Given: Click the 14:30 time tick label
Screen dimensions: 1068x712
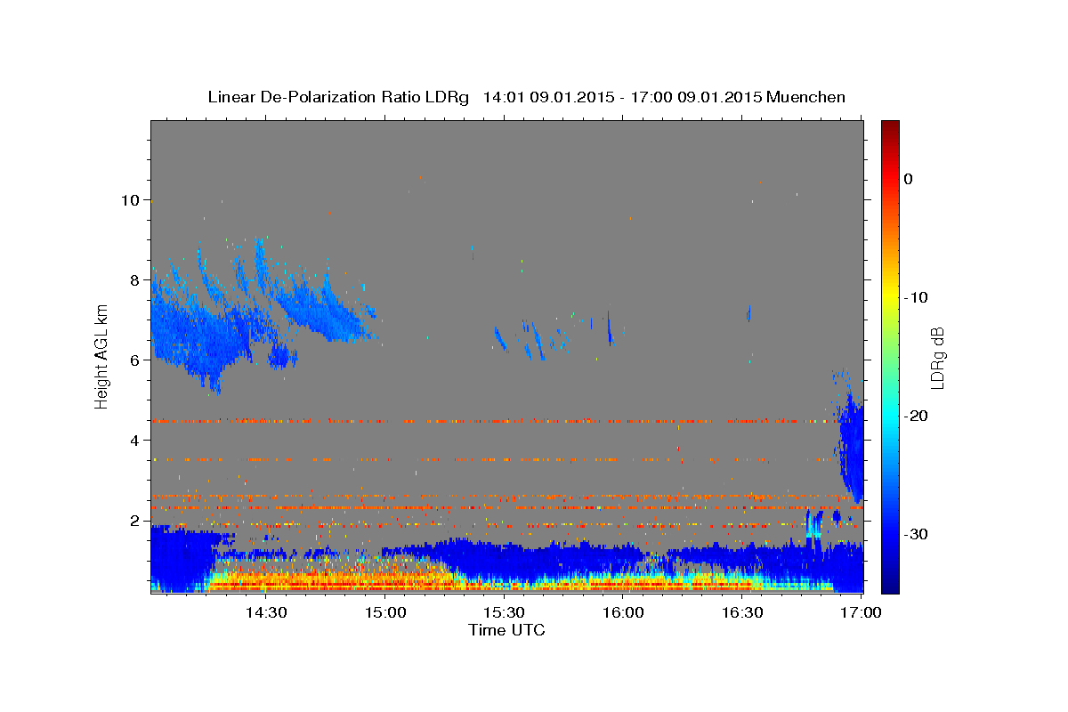Looking at the screenshot, I should point(265,613).
